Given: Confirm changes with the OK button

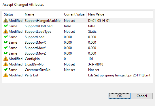Looking at the screenshot, I should tap(120, 96).
